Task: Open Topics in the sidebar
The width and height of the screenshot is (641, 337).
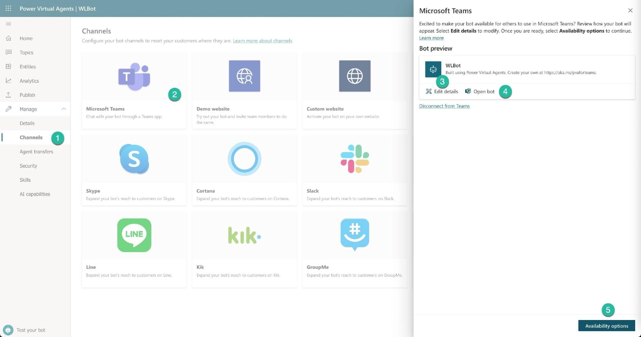Action: pyautogui.click(x=26, y=52)
